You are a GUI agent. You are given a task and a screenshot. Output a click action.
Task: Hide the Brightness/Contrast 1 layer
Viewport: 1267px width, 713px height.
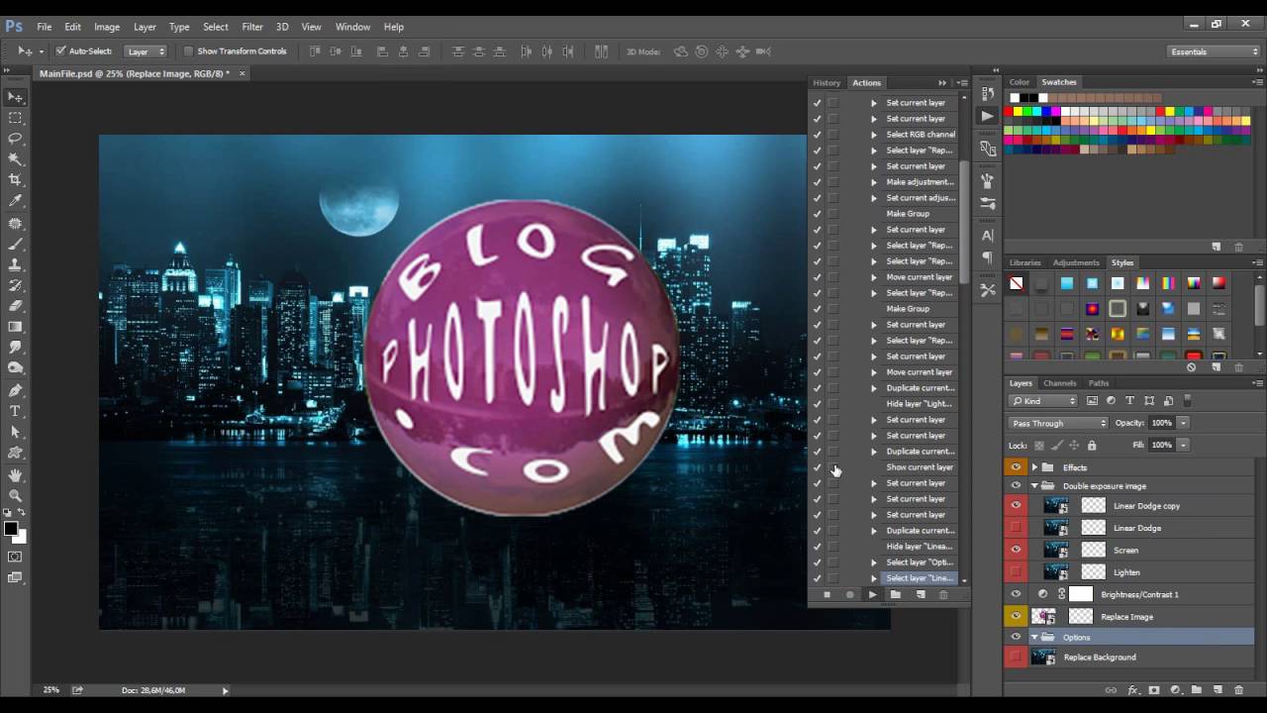click(1016, 594)
